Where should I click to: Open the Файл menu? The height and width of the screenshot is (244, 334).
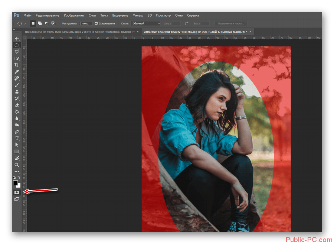(x=28, y=15)
